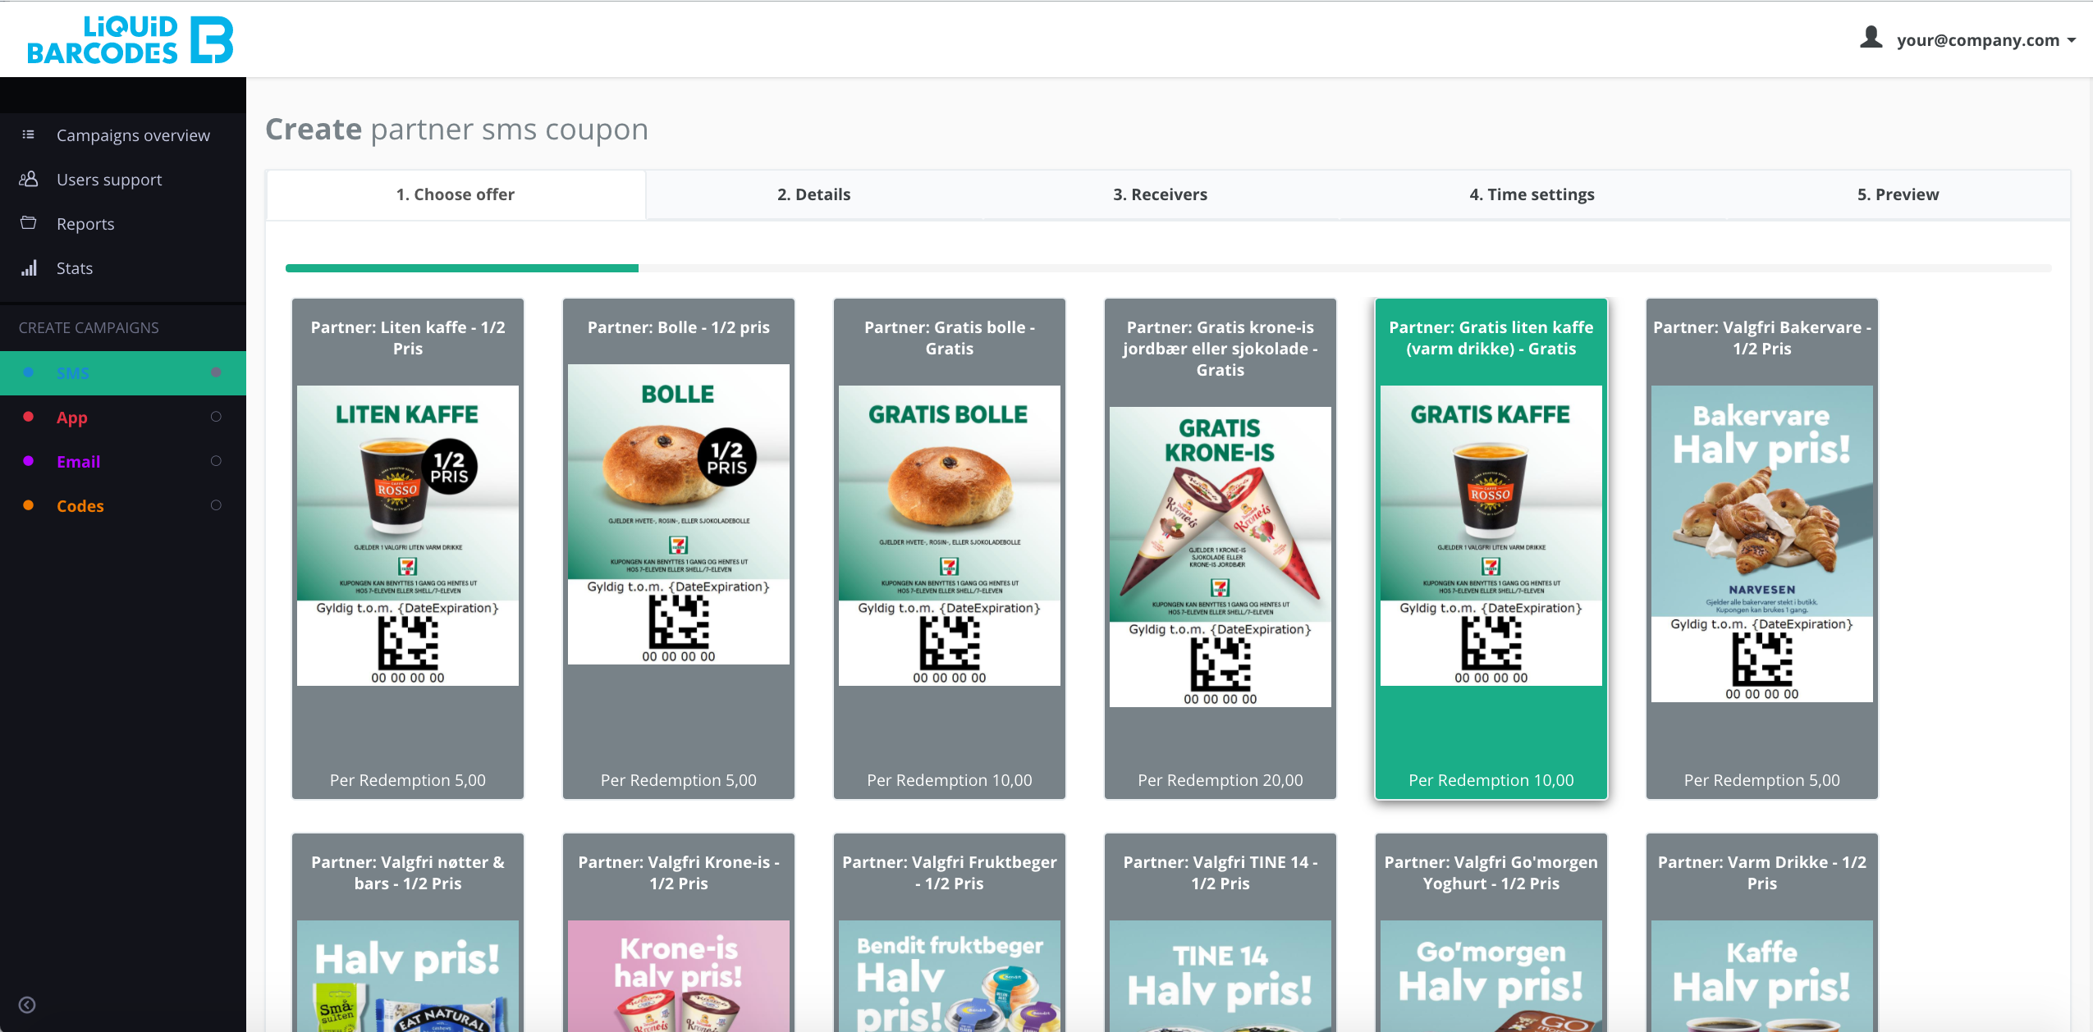2093x1032 pixels.
Task: Toggle the circle indicator on the SMS row
Action: pos(216,372)
